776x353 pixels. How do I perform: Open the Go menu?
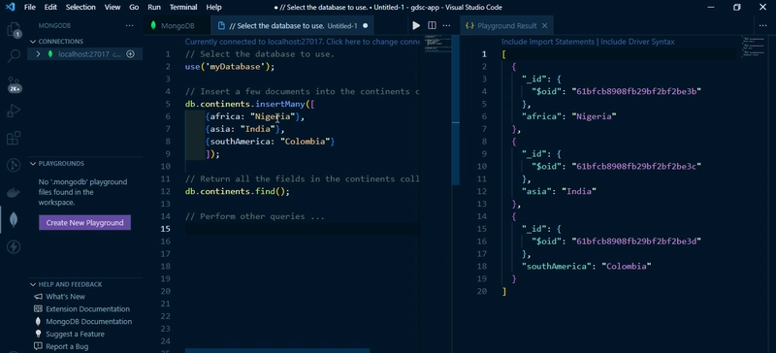(134, 7)
